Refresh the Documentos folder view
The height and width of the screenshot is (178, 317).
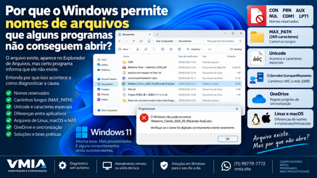[141, 41]
